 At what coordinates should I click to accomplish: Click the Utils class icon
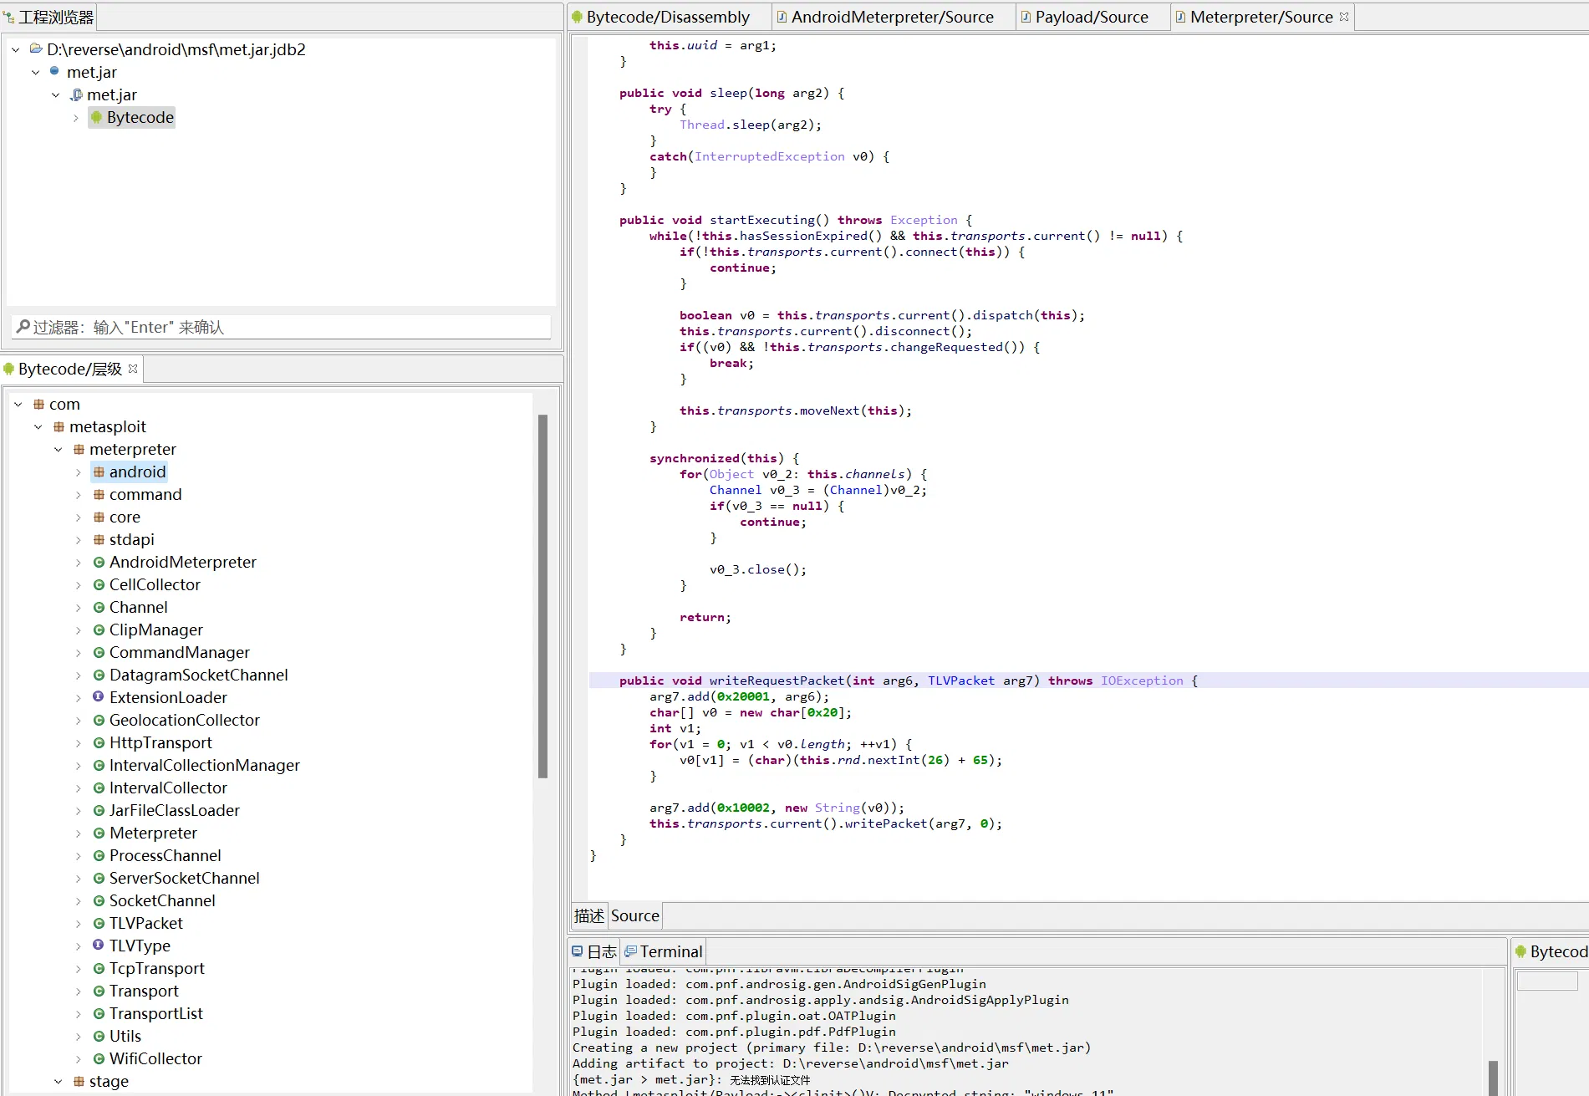tap(99, 1037)
